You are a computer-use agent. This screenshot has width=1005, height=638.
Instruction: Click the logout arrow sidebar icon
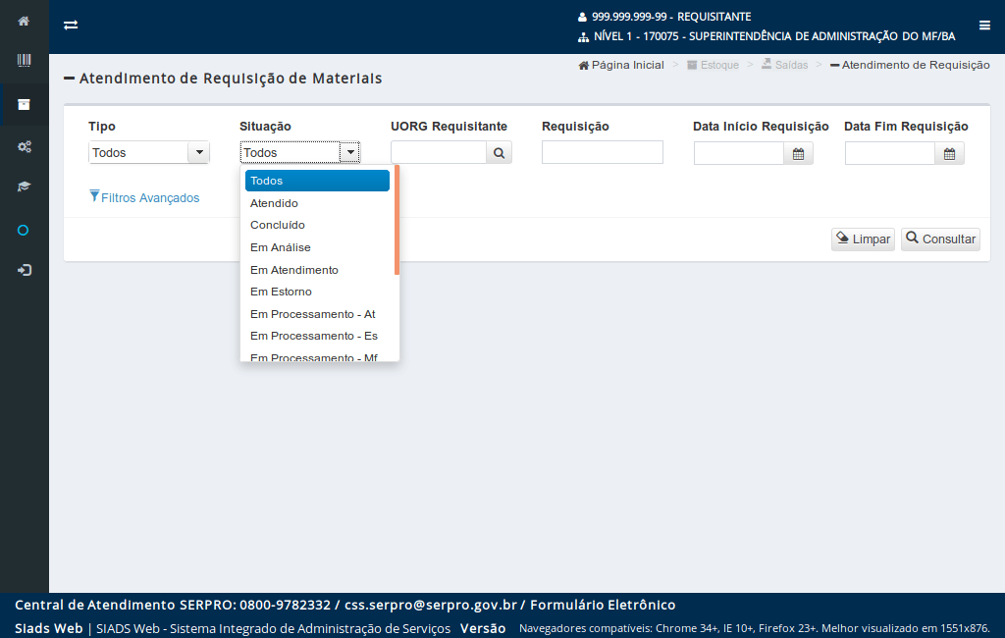click(24, 270)
